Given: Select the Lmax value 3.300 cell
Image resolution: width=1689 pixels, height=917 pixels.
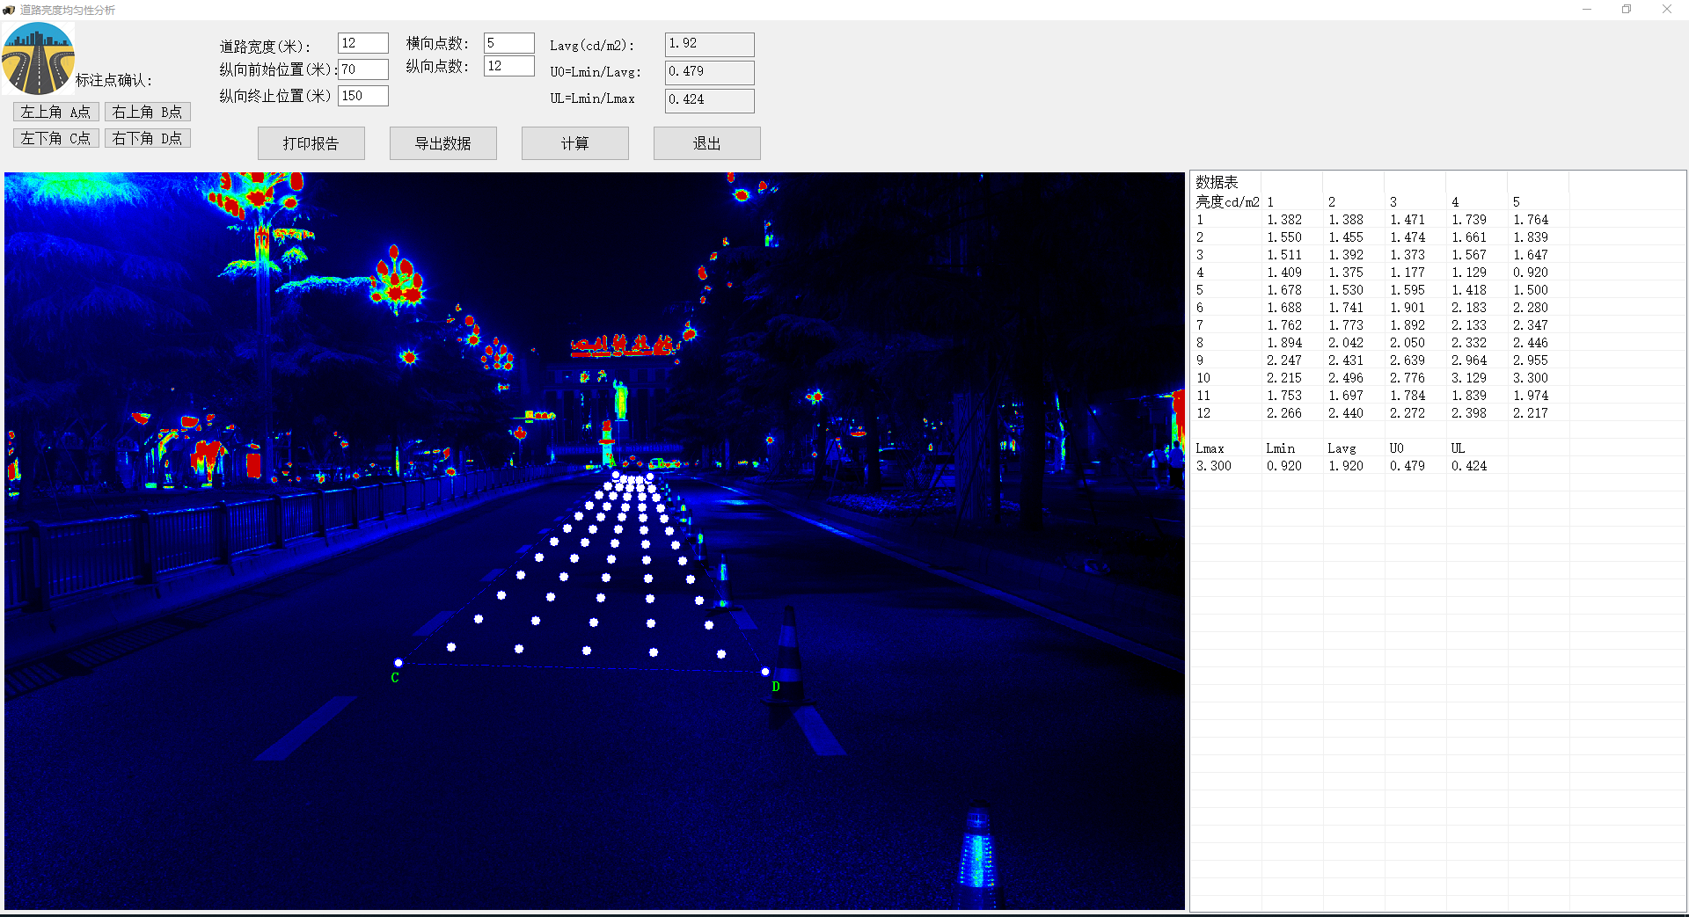Looking at the screenshot, I should click(x=1214, y=466).
